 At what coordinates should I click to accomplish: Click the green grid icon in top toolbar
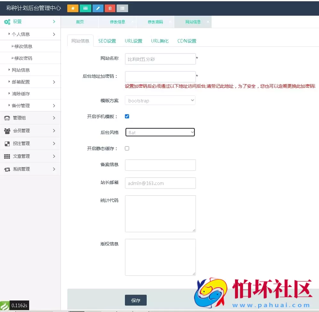85,8
